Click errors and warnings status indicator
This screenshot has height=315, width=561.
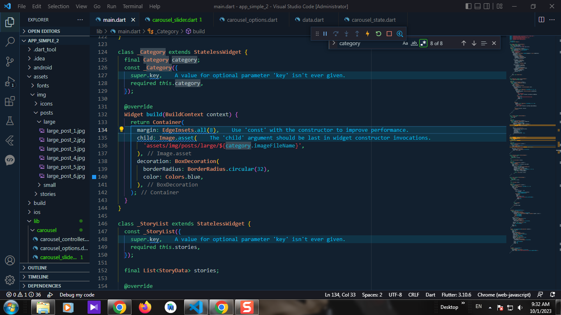click(24, 294)
